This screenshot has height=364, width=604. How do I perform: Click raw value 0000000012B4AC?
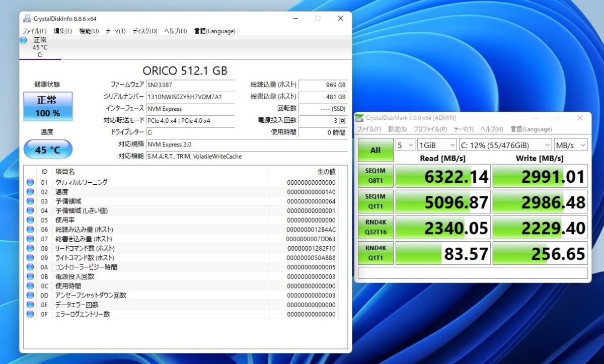311,230
